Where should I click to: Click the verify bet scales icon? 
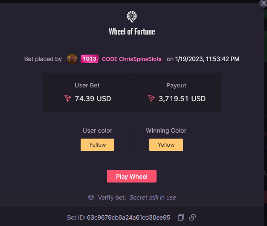91,197
